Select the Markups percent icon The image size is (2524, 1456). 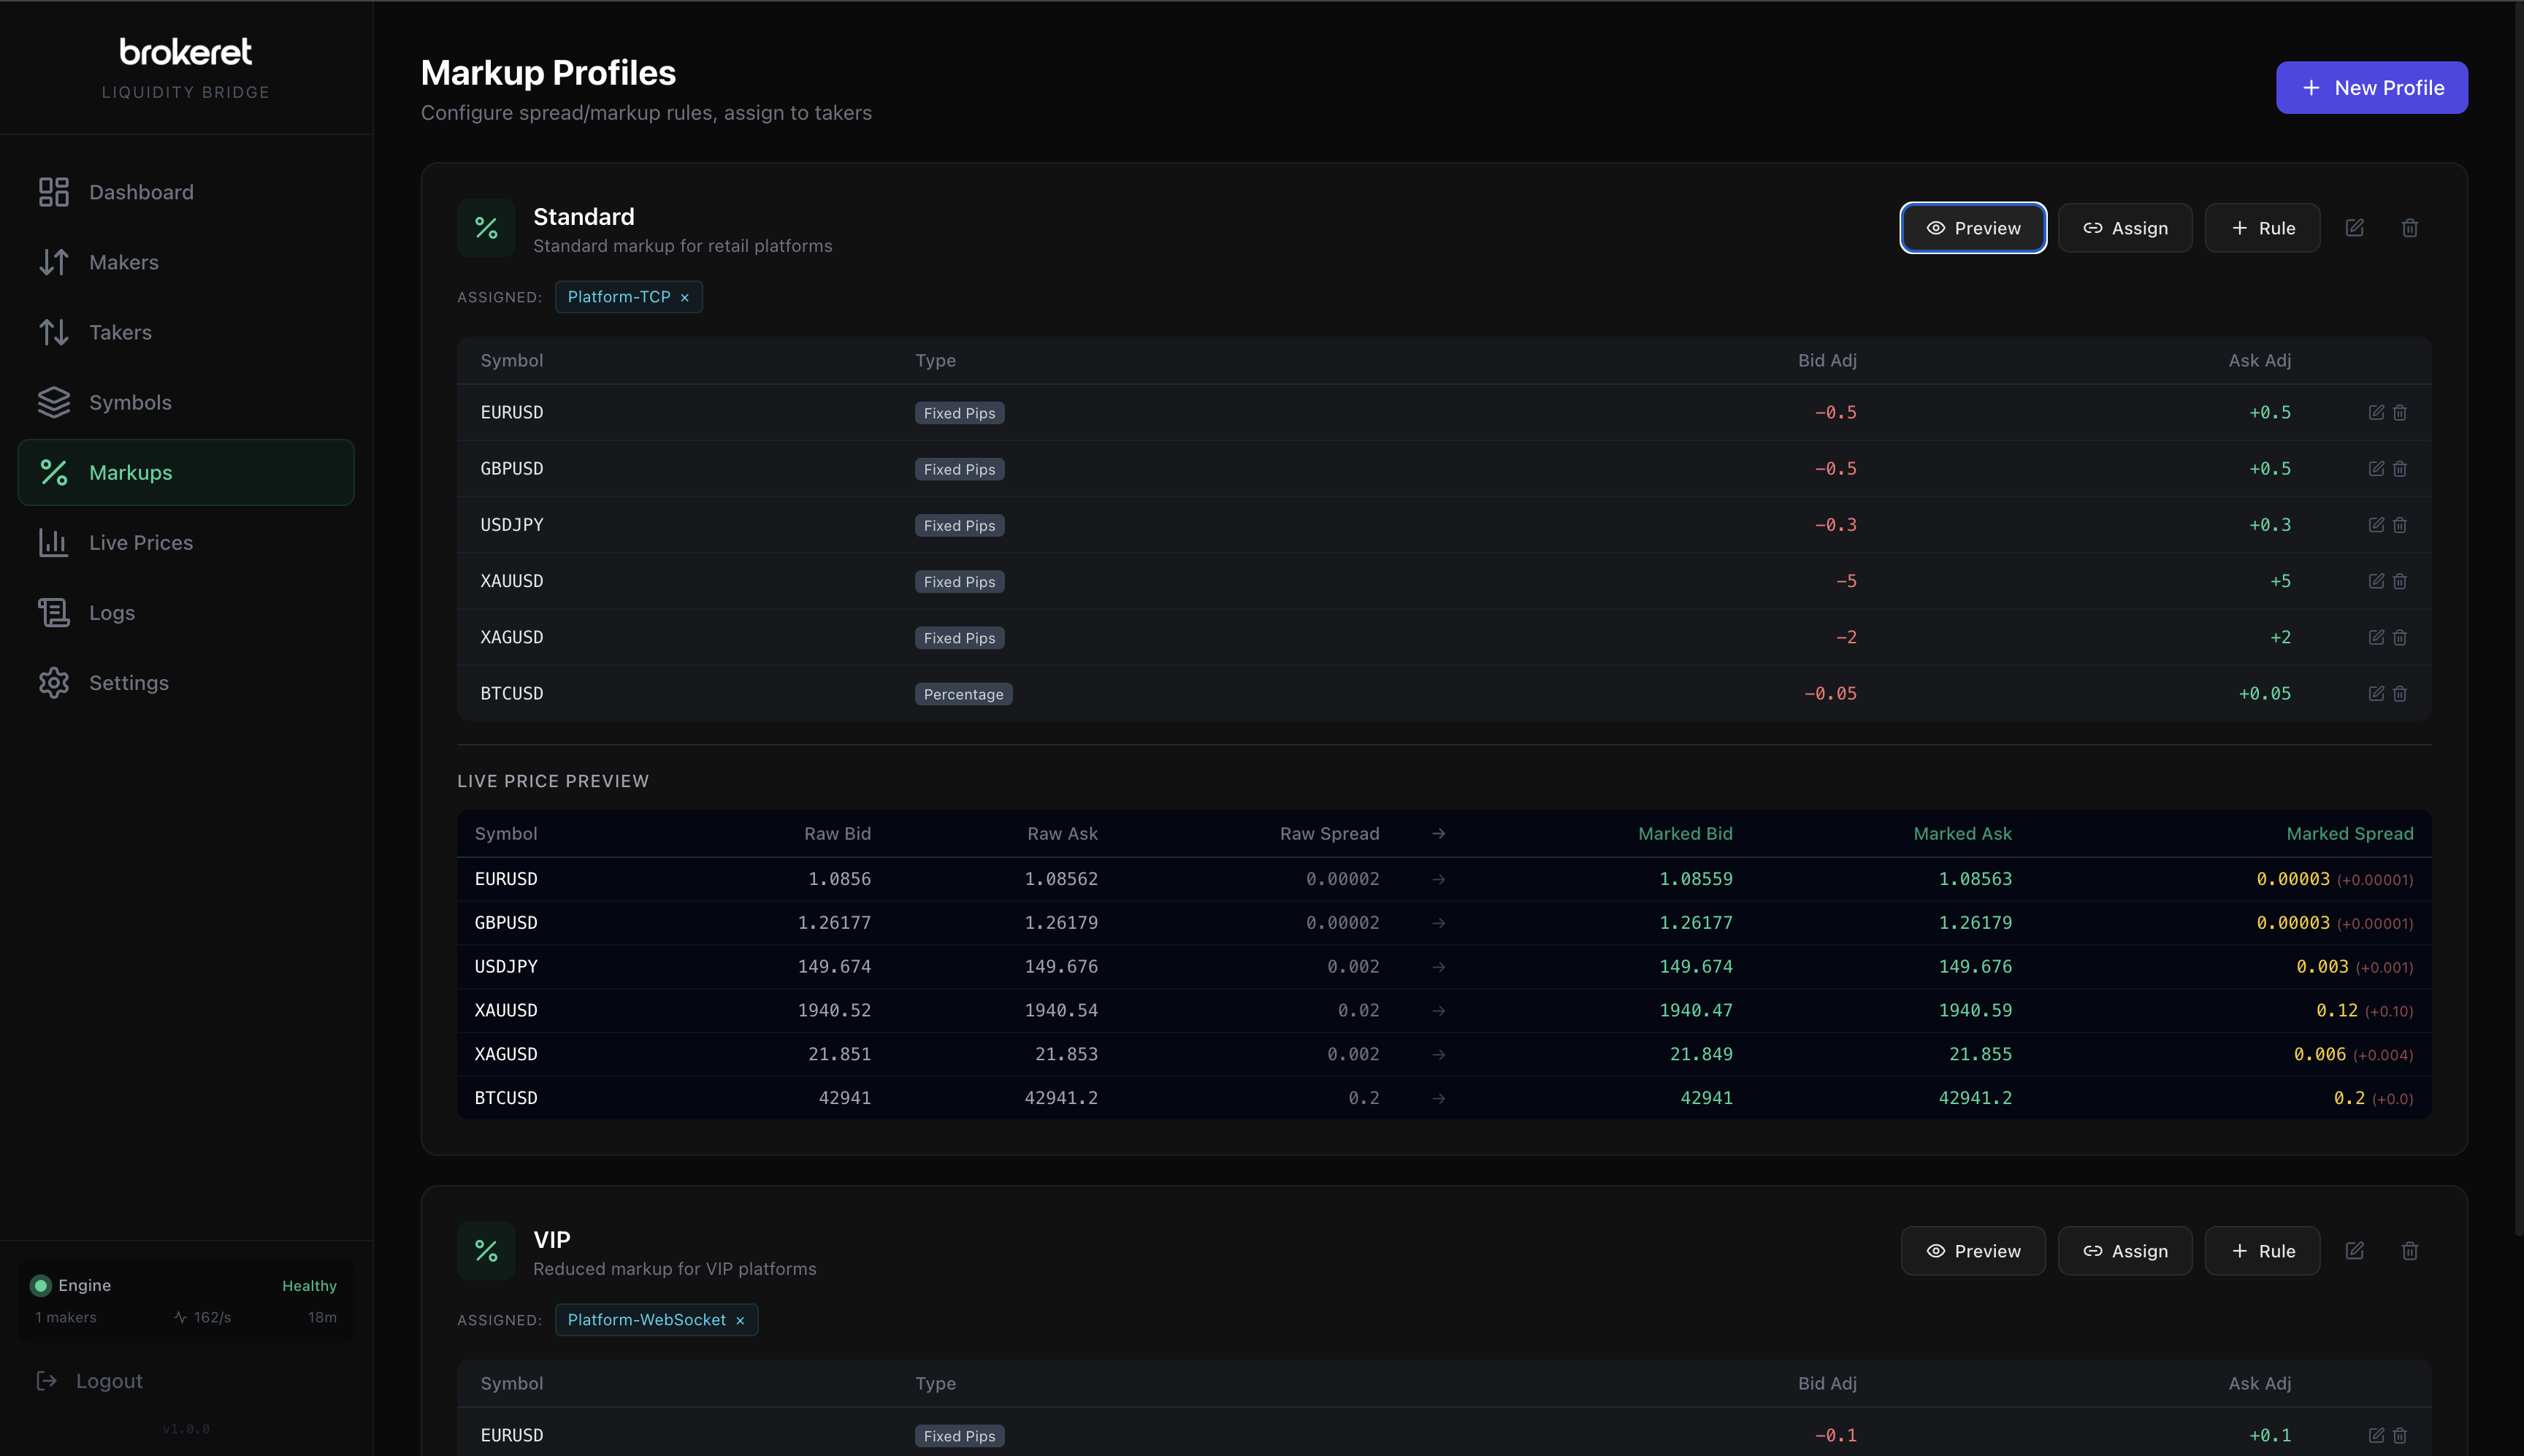[x=54, y=472]
